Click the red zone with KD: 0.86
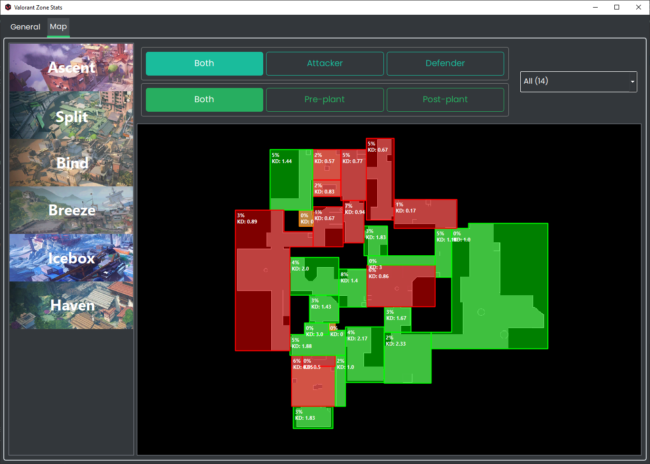The image size is (650, 464). click(x=401, y=286)
